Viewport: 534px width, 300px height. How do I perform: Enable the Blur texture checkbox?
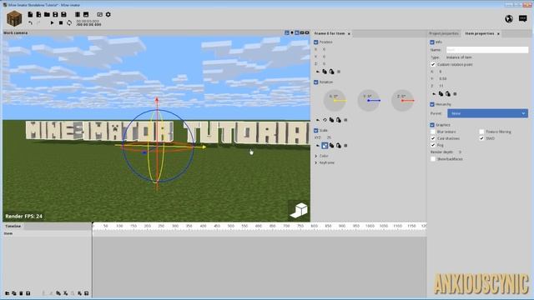point(433,132)
